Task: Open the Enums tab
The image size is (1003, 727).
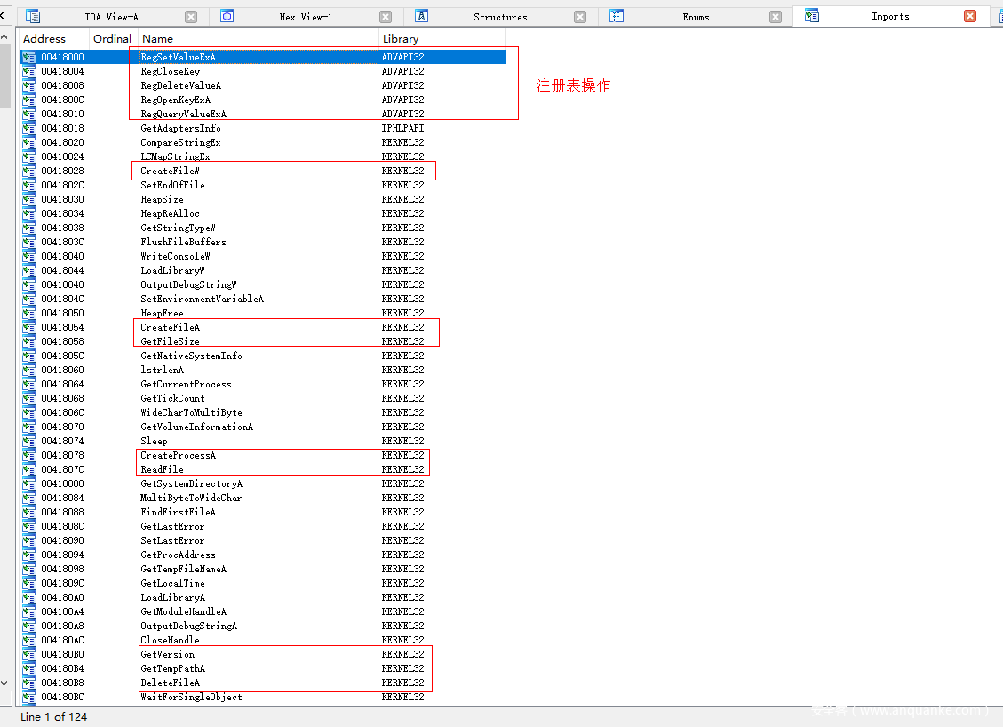Action: tap(696, 17)
